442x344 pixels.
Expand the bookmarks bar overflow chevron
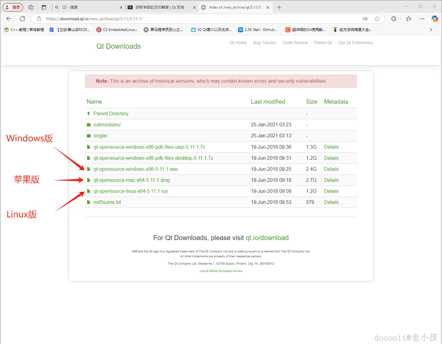coord(431,30)
